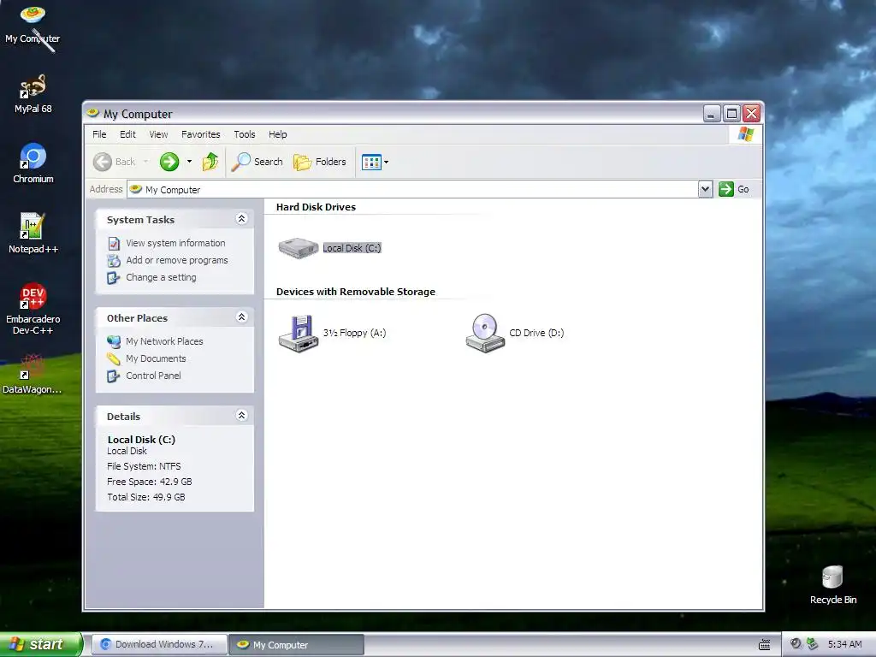Collapse the System Tasks panel

pos(241,218)
